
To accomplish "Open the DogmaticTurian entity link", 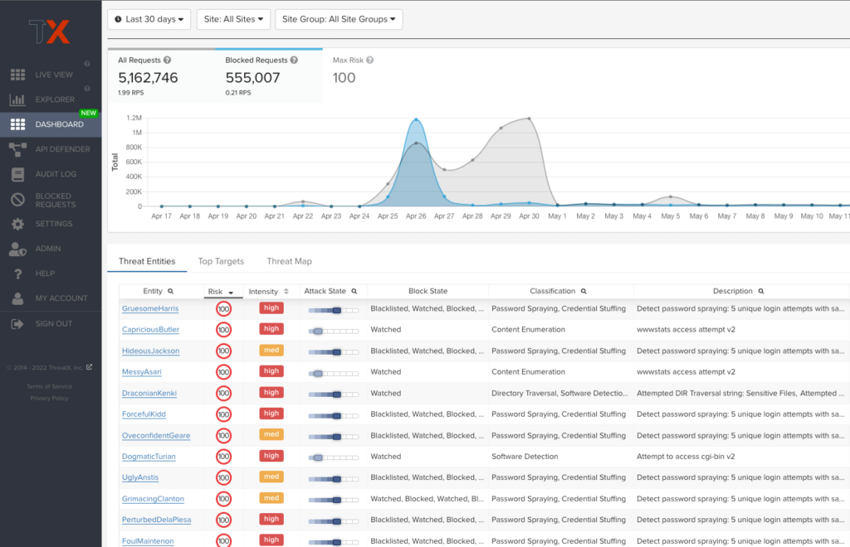I will [149, 457].
